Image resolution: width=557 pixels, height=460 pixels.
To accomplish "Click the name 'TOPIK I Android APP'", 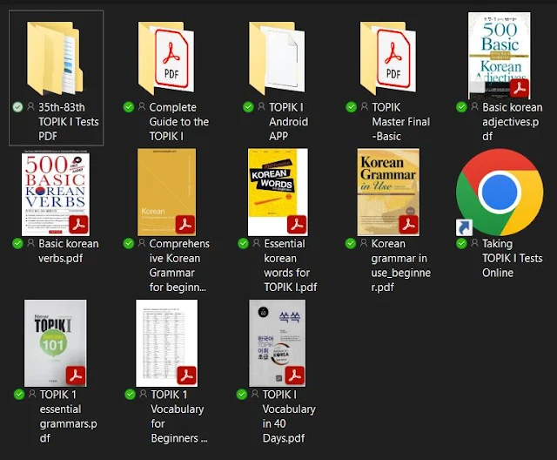I will (288, 122).
